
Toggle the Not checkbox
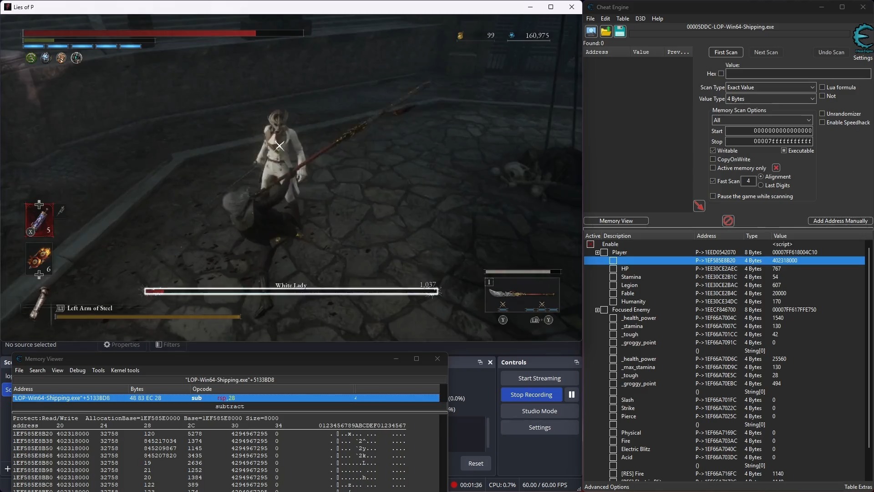click(x=822, y=96)
